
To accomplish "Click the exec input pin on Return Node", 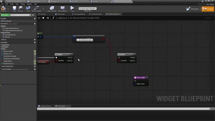I will (x=135, y=81).
